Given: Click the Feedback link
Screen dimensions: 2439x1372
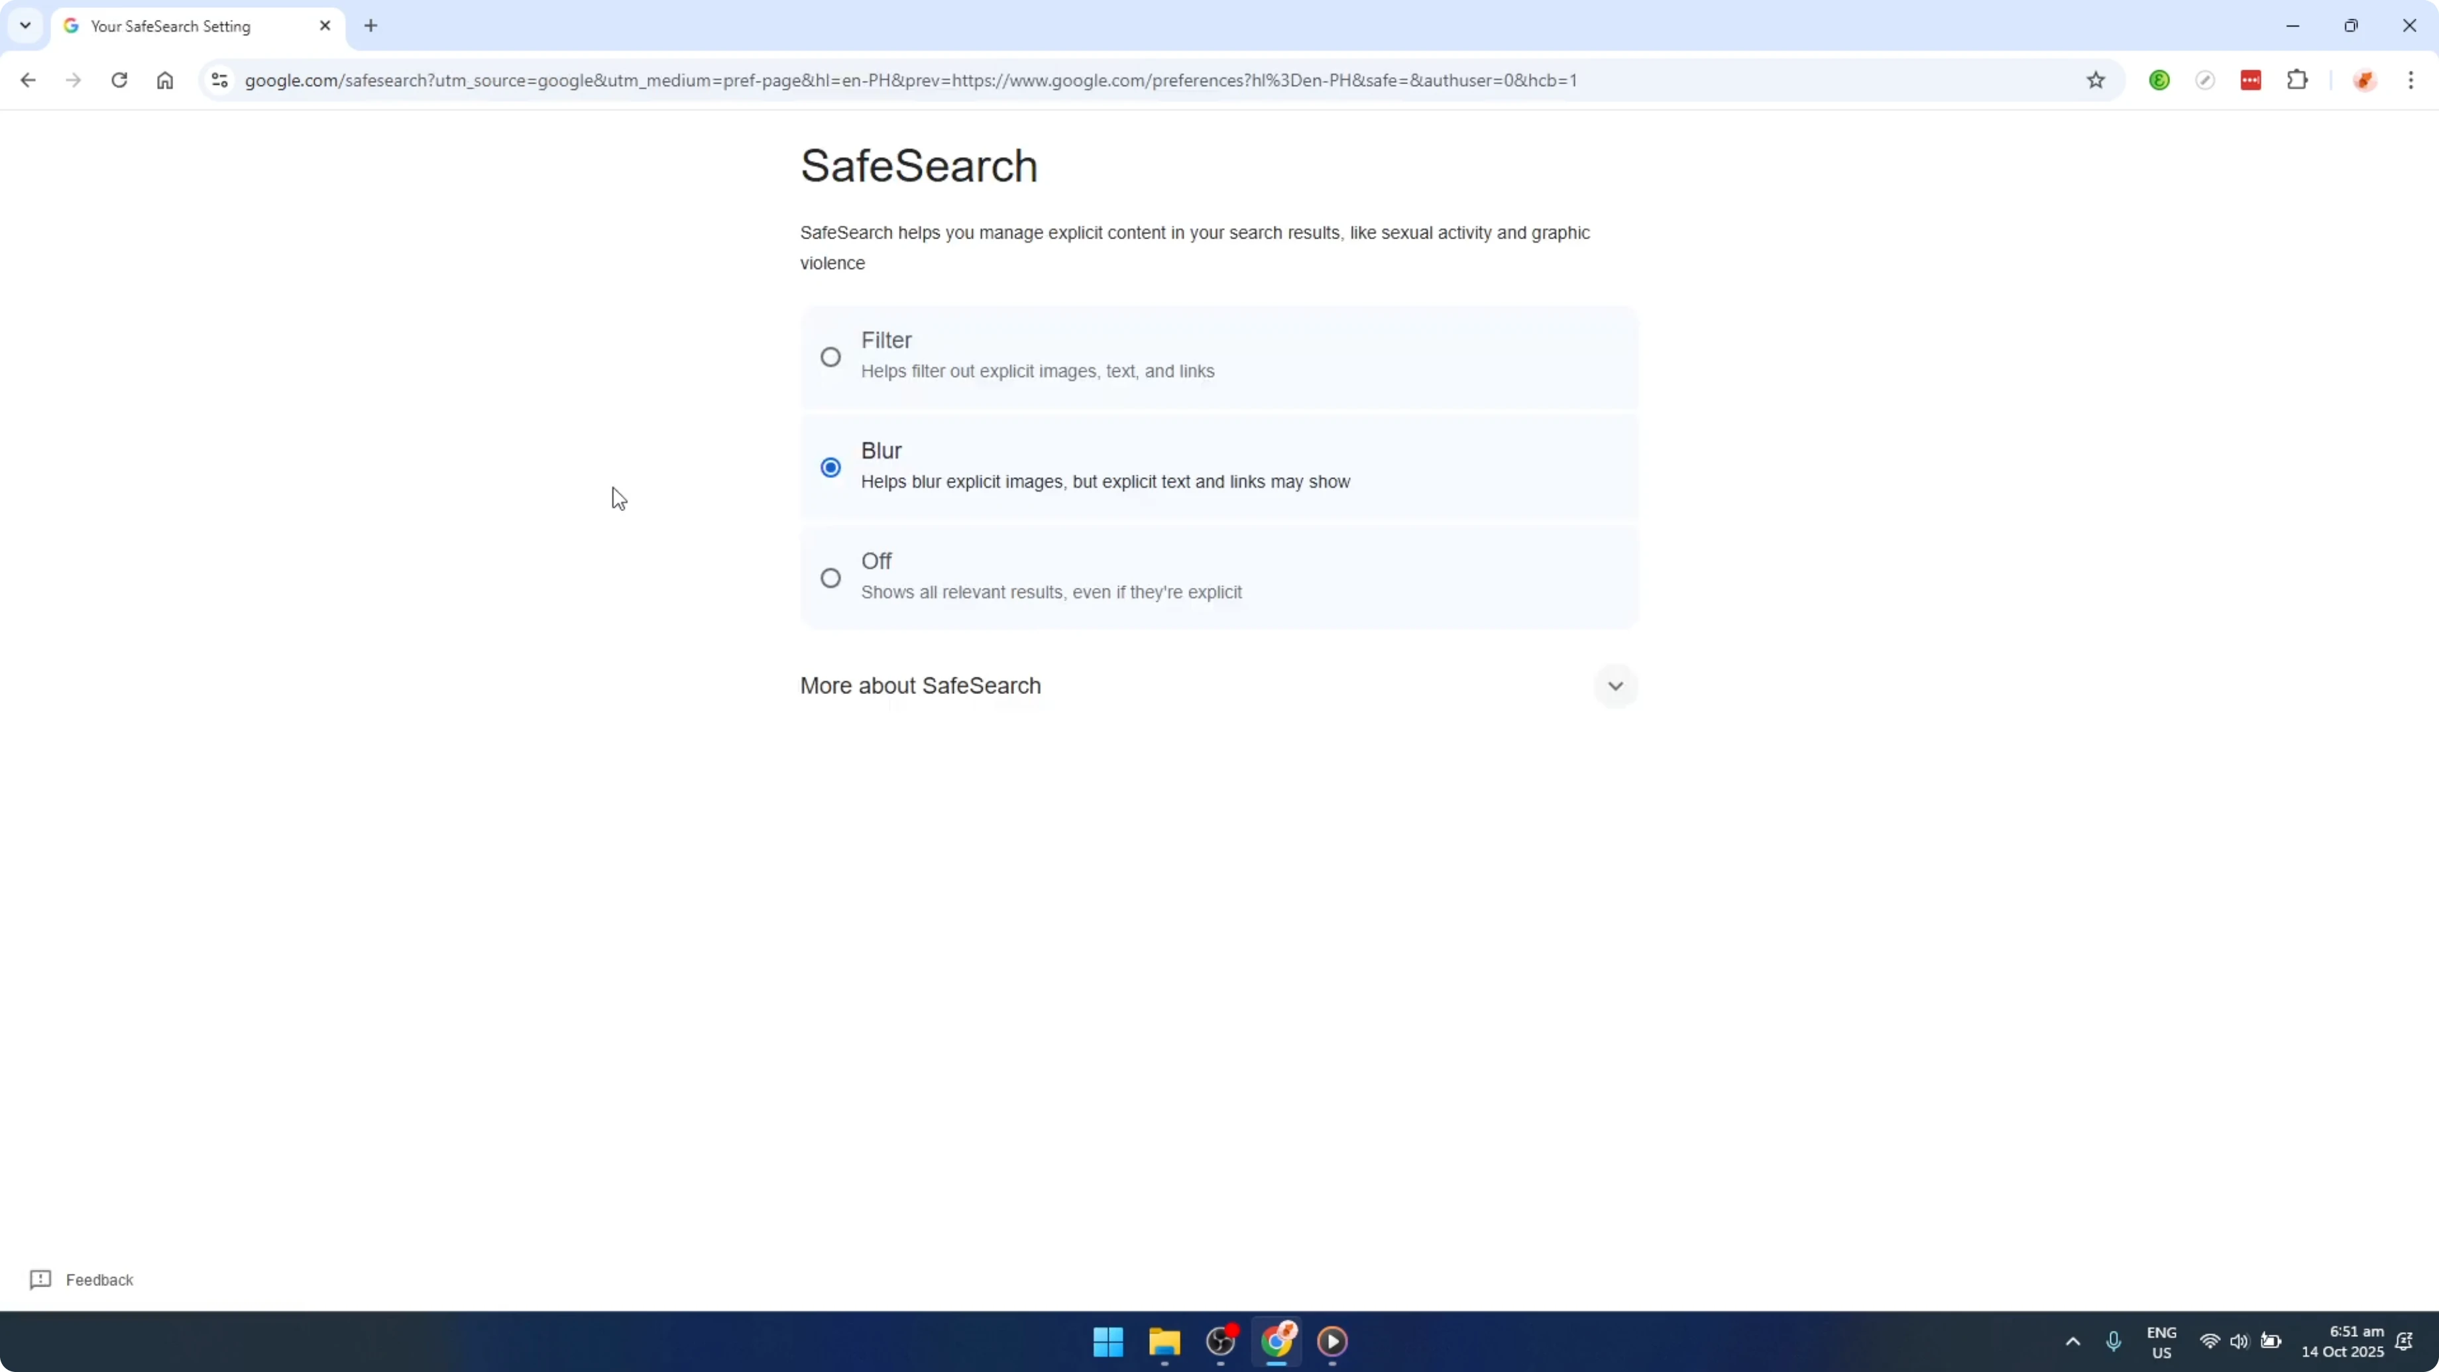Looking at the screenshot, I should (x=99, y=1279).
